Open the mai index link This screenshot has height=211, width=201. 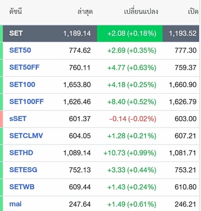click(16, 204)
